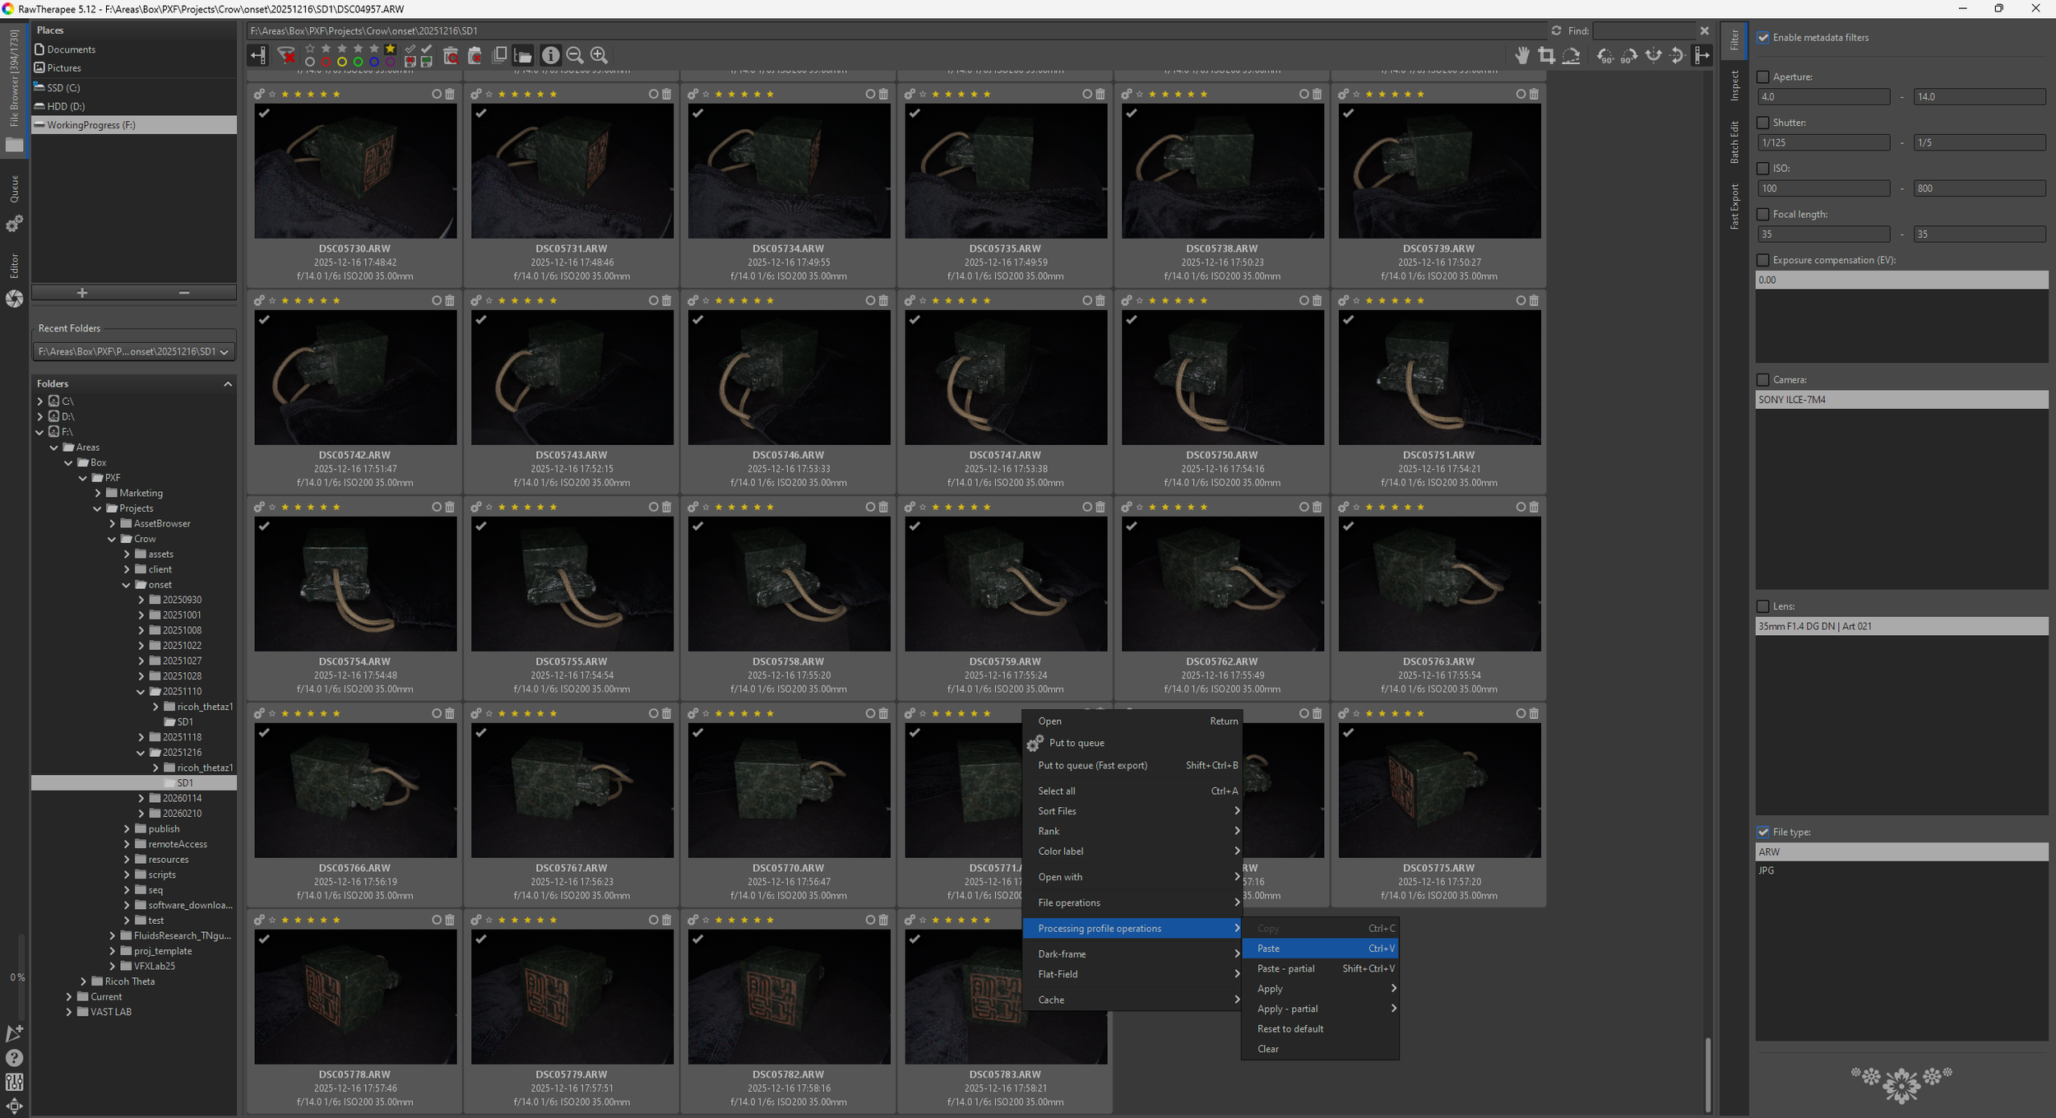
Task: Select the straighten/rotate line tool
Action: click(x=1571, y=55)
